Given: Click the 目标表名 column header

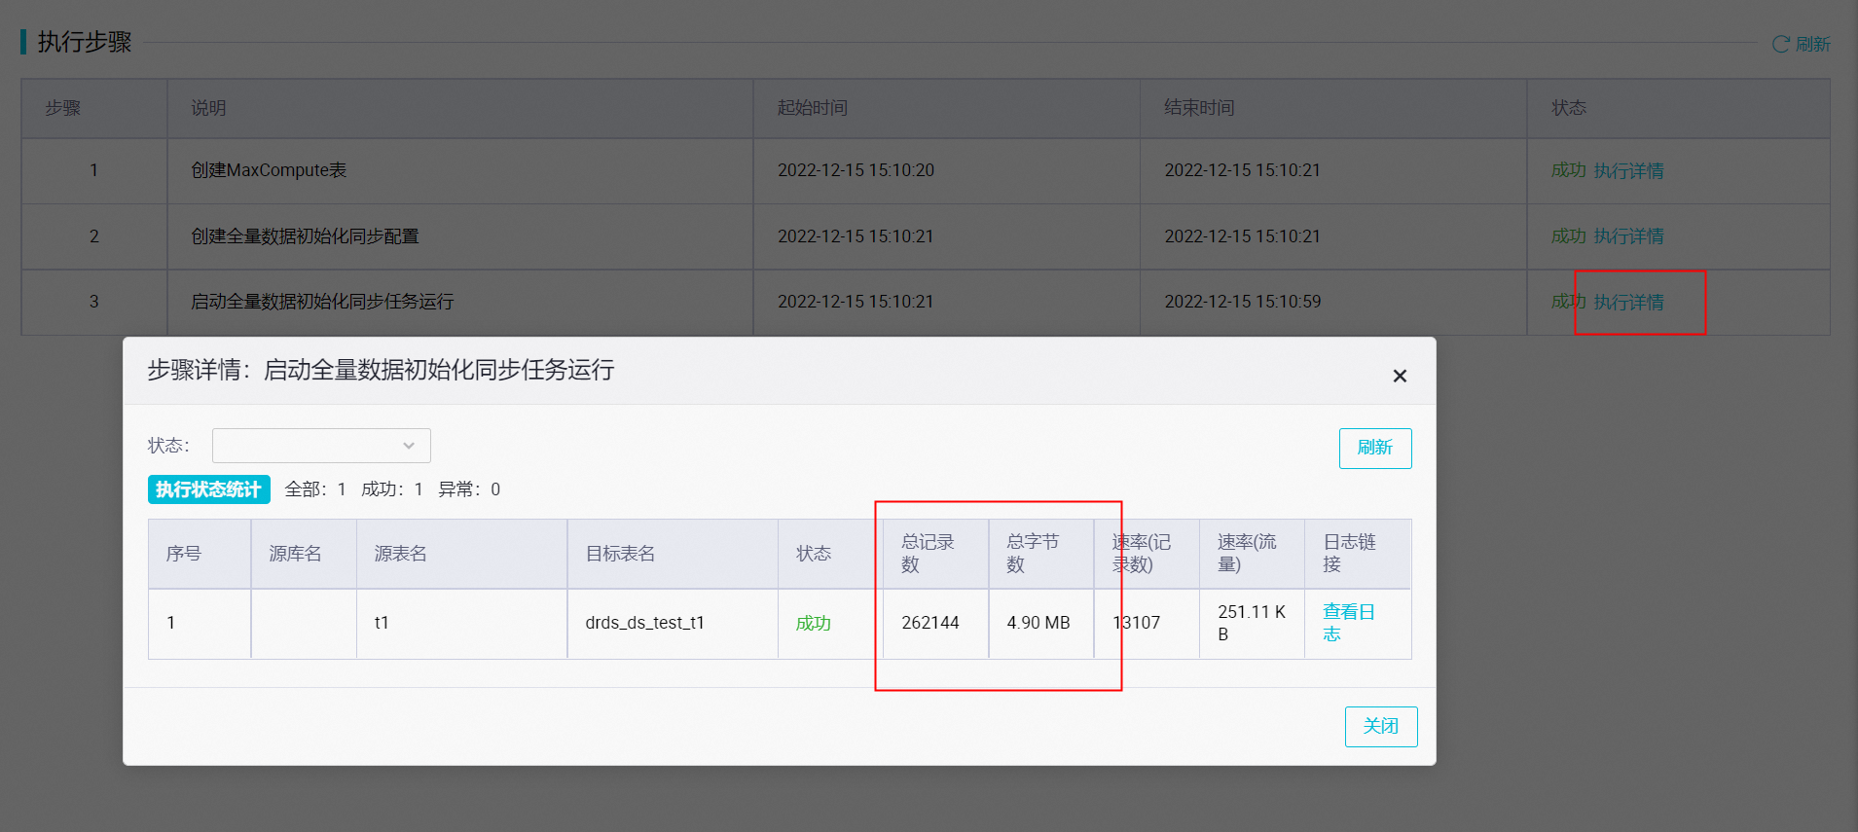Looking at the screenshot, I should (620, 554).
